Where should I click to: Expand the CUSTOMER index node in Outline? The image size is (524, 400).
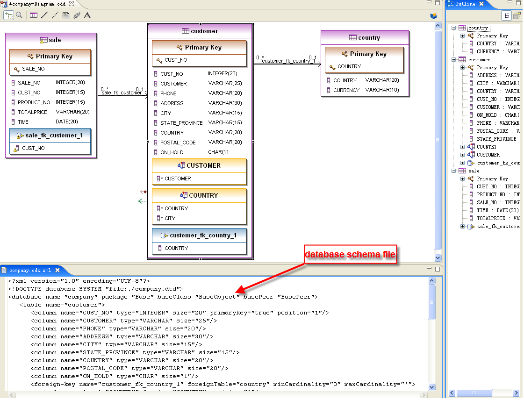pos(462,155)
